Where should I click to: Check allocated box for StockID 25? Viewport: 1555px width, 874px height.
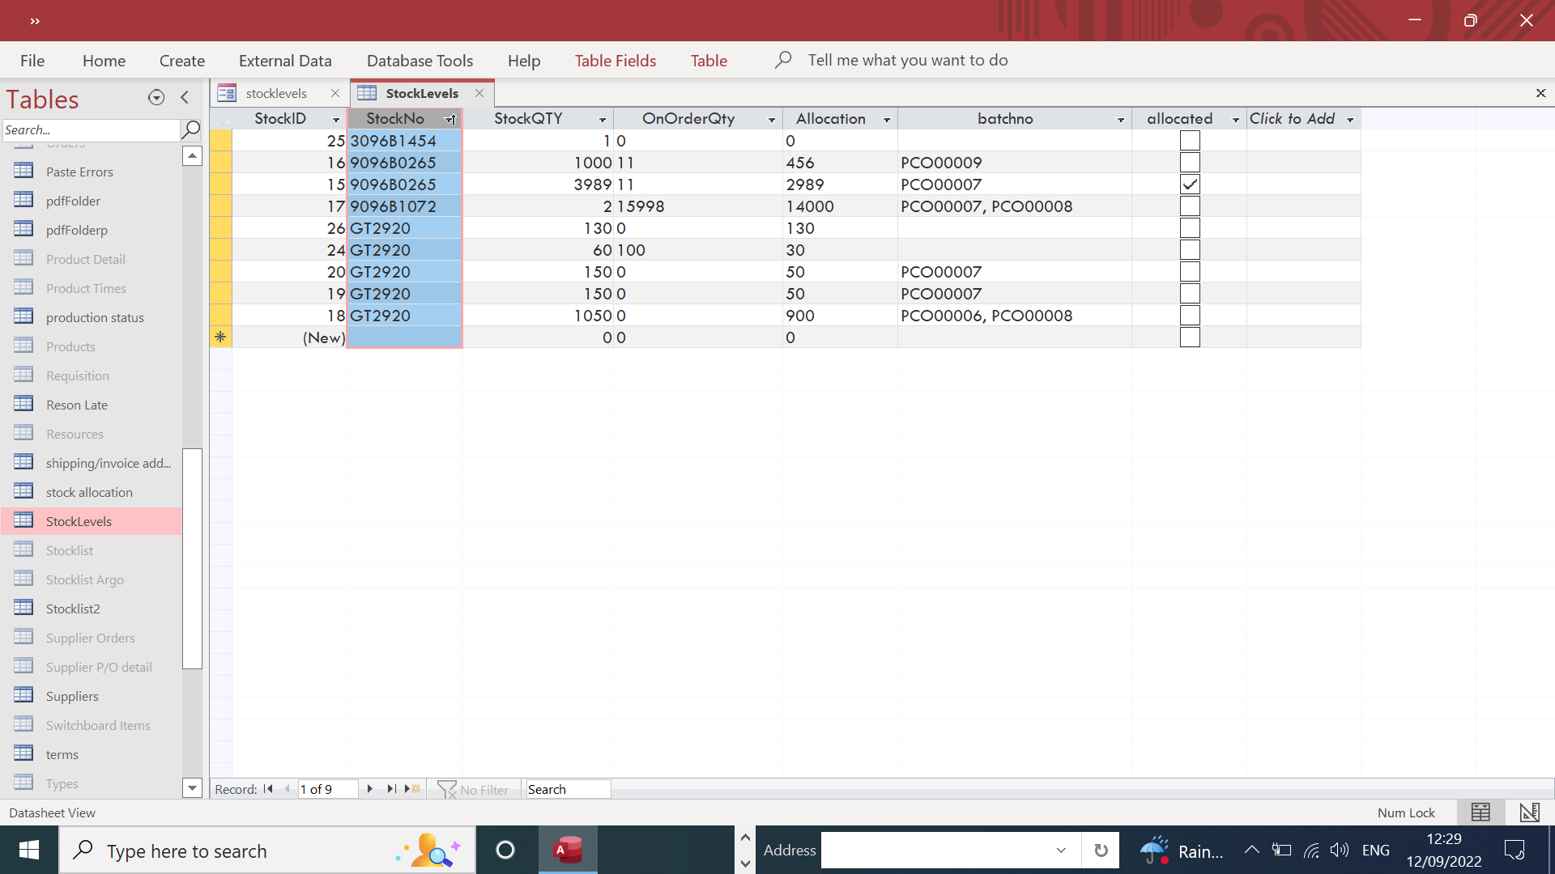point(1189,141)
